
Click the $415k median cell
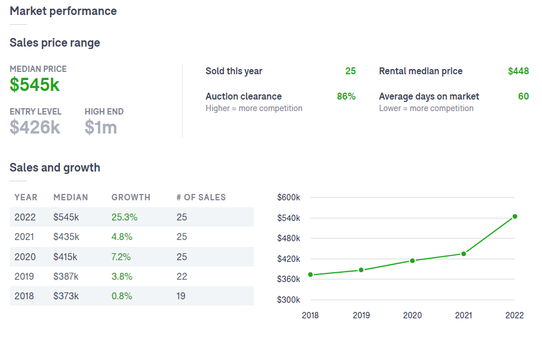65,257
